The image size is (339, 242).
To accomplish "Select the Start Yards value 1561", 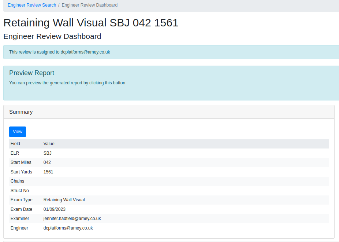I will [x=49, y=172].
